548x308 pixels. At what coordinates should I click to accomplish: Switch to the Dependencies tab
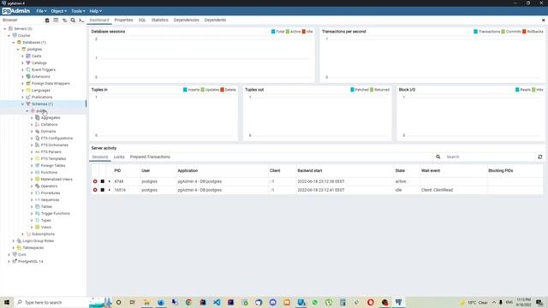click(187, 21)
